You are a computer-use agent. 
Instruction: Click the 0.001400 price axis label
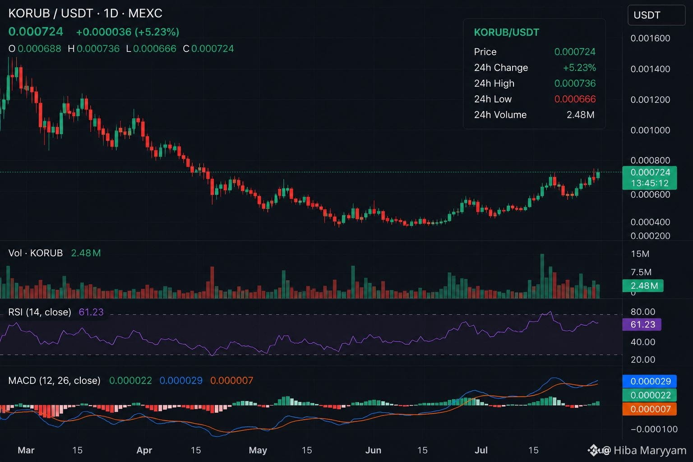pos(650,69)
